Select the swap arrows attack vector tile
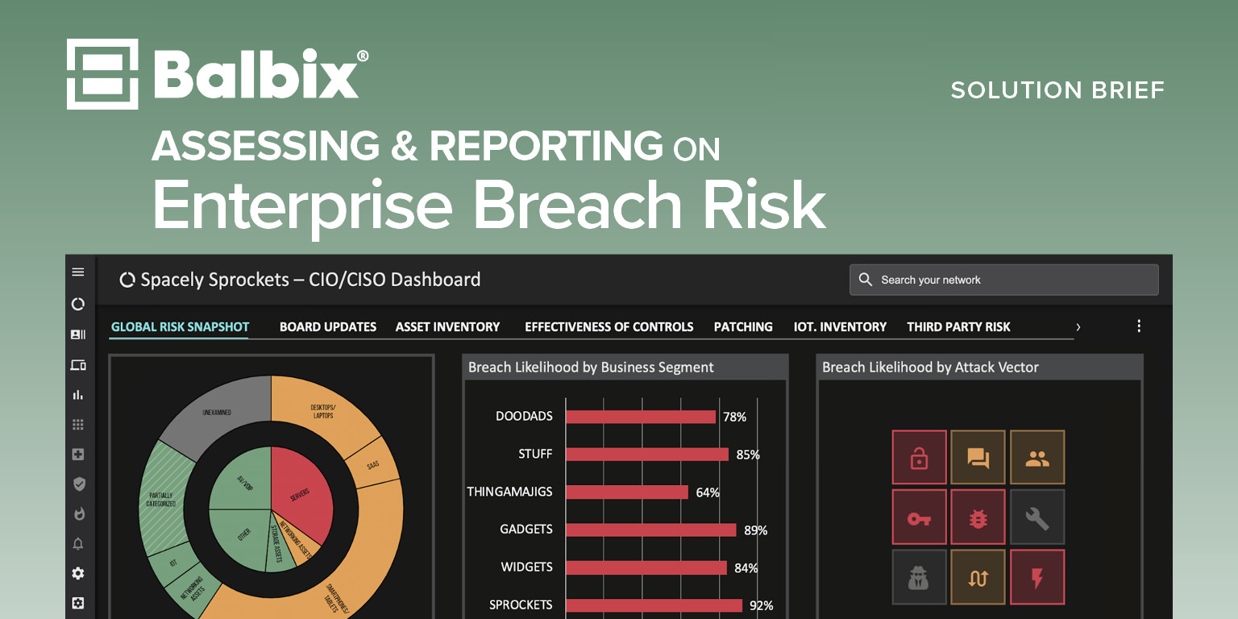The height and width of the screenshot is (619, 1238). [978, 577]
